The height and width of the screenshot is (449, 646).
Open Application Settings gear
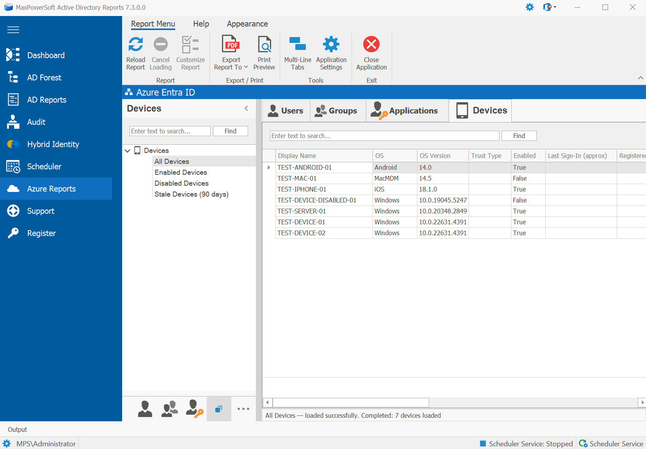pyautogui.click(x=331, y=44)
